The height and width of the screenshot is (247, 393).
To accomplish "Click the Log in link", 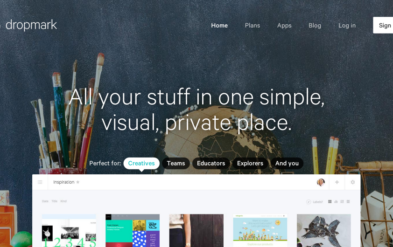I will pyautogui.click(x=347, y=26).
